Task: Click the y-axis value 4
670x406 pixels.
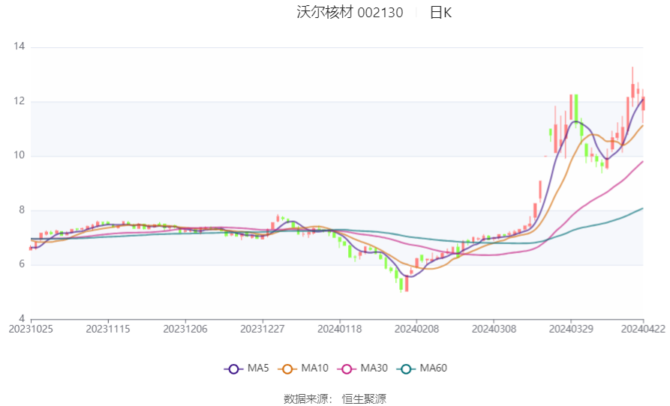Action: pos(22,318)
